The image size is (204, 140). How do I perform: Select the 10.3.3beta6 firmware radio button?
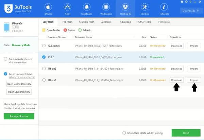coord(44,46)
